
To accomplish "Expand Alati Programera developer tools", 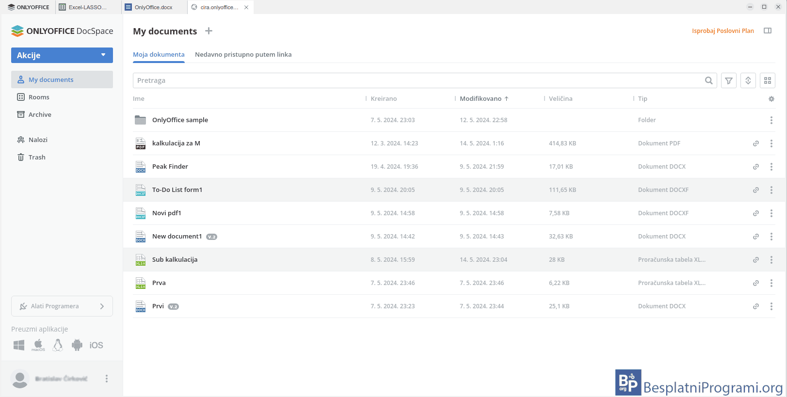I will coord(62,306).
